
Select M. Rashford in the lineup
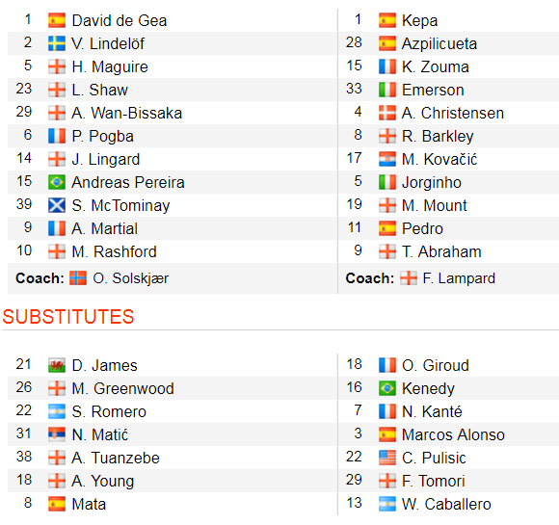(x=114, y=251)
